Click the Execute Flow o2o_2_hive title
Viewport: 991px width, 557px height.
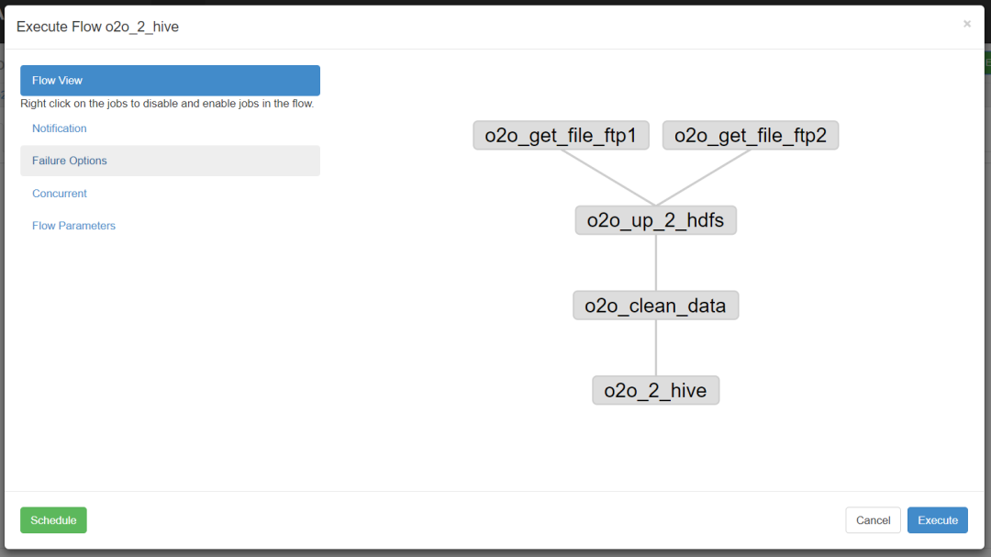(97, 27)
